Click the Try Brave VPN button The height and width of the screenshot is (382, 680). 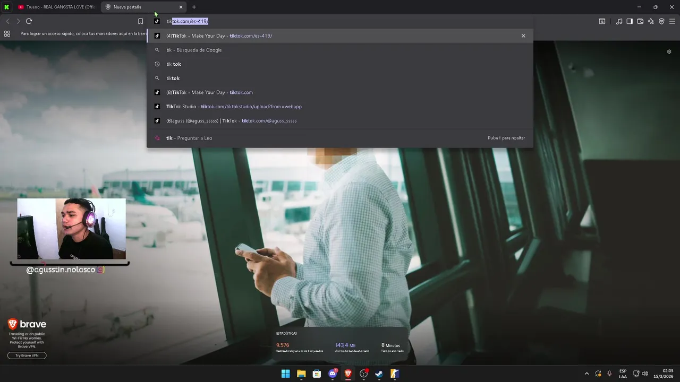27,355
